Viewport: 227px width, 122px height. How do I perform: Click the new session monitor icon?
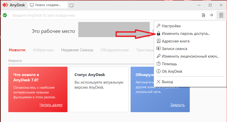point(72,5)
